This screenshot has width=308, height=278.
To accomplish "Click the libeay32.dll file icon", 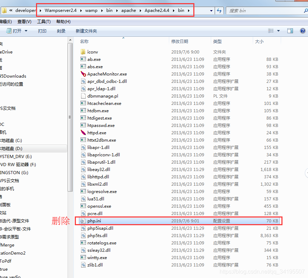I will click(x=83, y=169).
